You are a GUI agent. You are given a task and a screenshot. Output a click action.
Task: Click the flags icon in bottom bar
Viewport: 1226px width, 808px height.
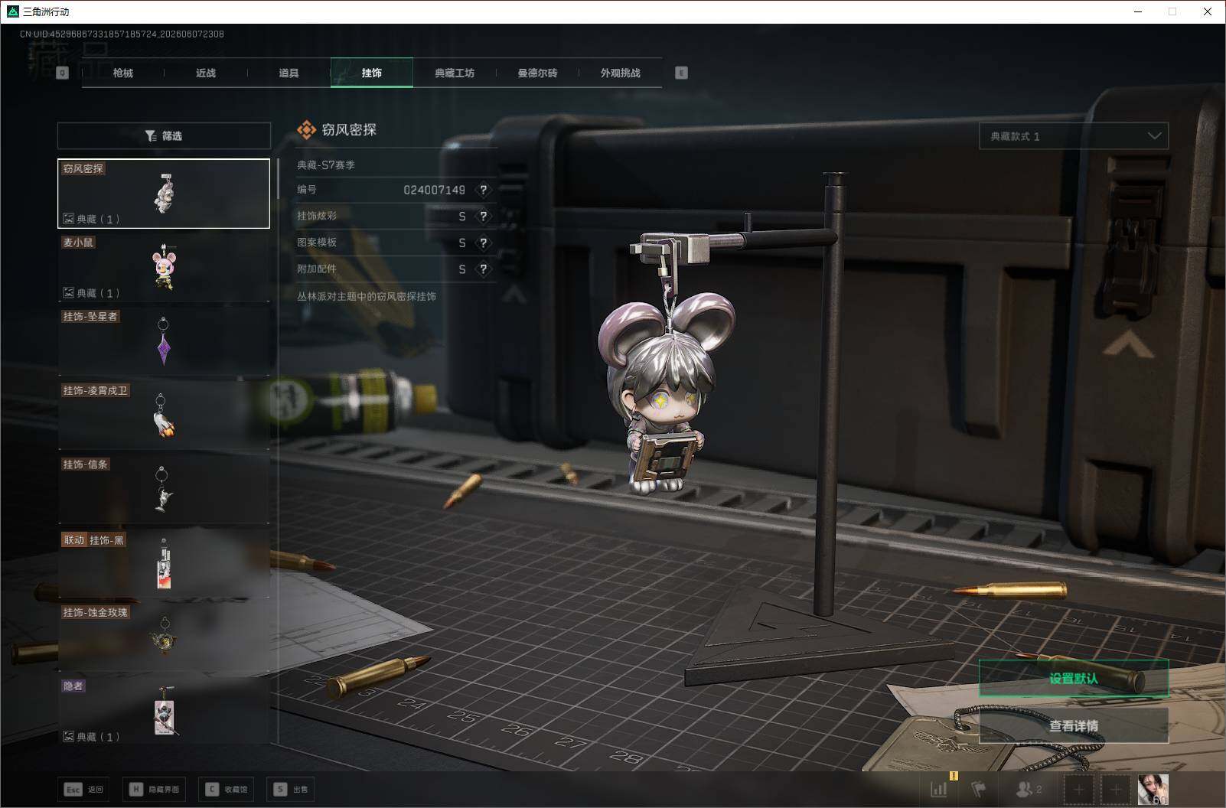[x=979, y=789]
